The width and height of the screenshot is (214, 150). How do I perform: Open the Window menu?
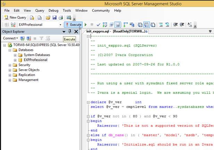(x=81, y=10)
